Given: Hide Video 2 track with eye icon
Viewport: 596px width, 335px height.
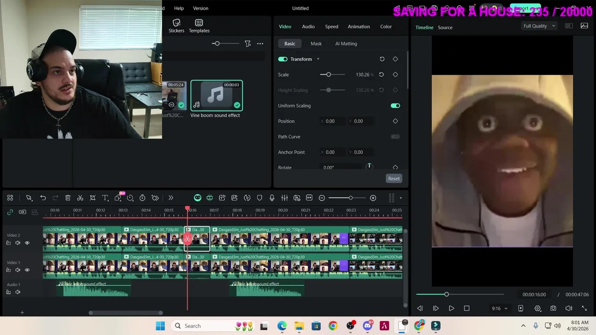Looking at the screenshot, I should [x=27, y=243].
